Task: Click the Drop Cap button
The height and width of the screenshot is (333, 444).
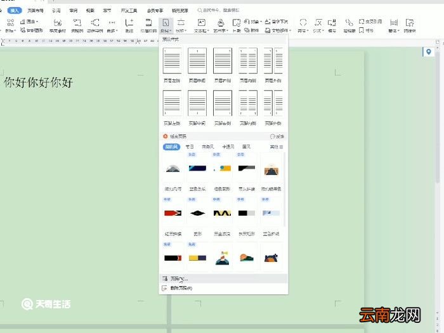Action: point(277,22)
